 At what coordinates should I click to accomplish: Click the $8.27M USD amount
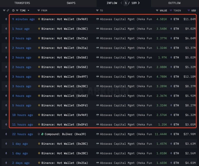(191, 105)
